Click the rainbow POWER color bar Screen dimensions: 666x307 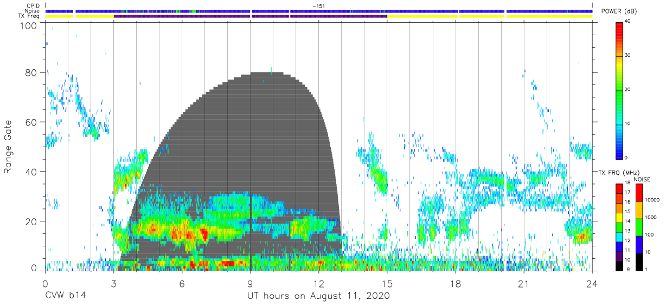point(619,90)
